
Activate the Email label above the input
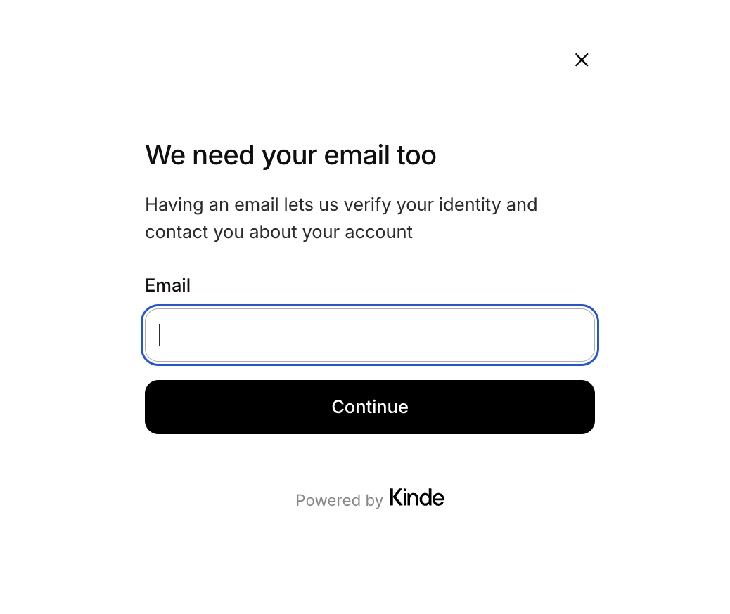(167, 285)
